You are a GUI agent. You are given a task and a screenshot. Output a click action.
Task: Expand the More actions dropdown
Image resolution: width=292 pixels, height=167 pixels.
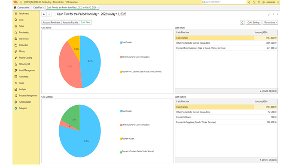point(270,22)
